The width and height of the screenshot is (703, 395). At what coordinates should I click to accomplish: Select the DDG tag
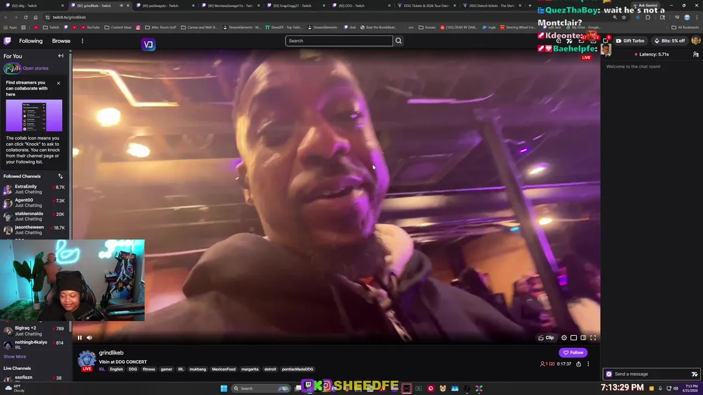[133, 369]
